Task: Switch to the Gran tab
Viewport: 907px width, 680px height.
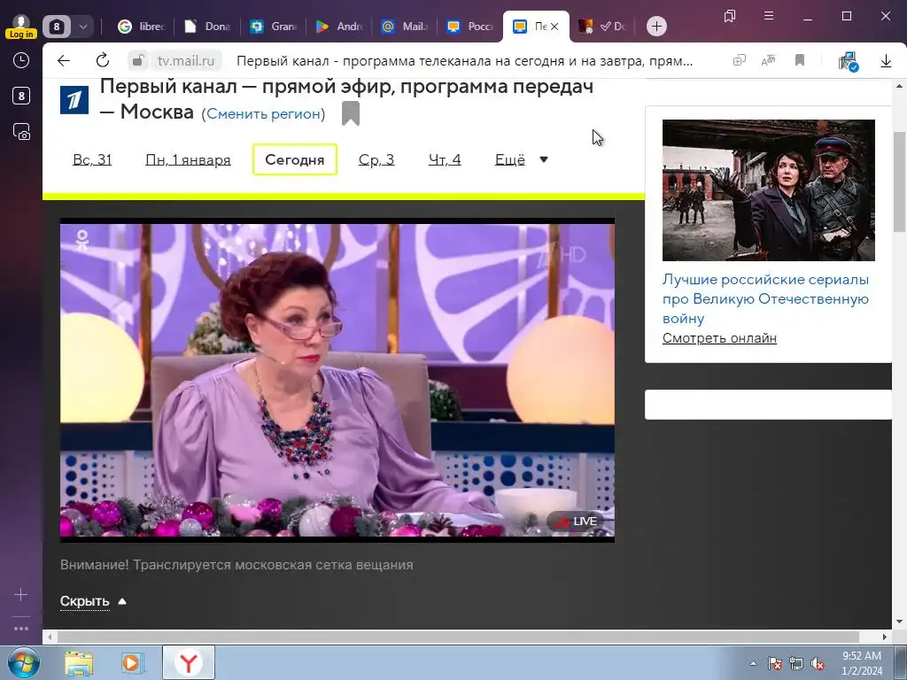Action: (x=274, y=26)
